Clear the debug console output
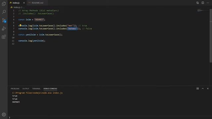The height and width of the screenshot is (119, 212). [x=197, y=89]
